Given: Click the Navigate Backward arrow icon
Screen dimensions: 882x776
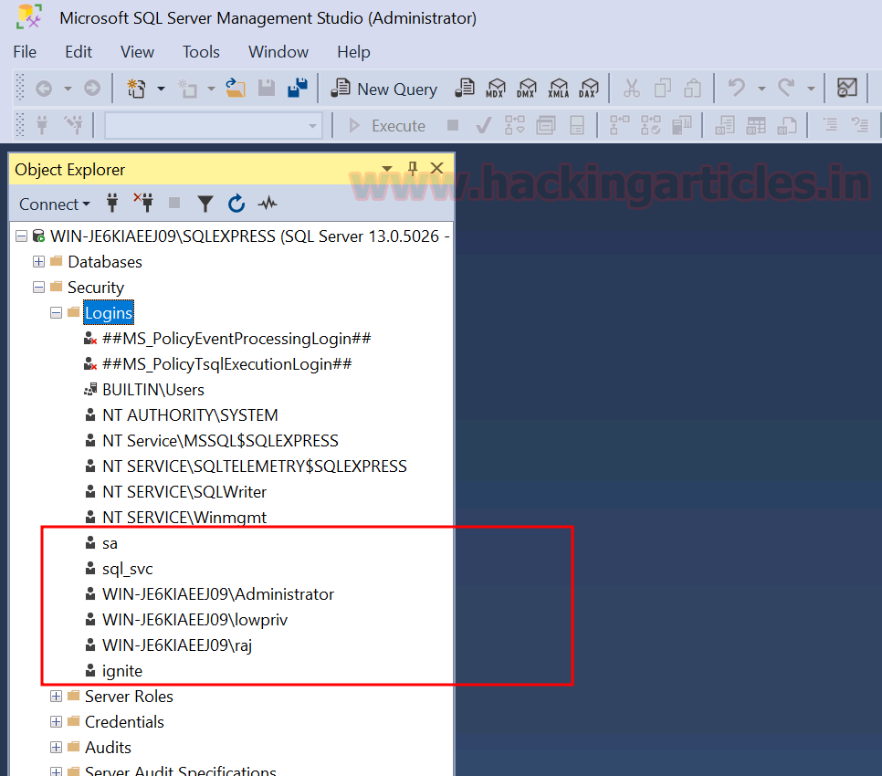Looking at the screenshot, I should pyautogui.click(x=44, y=89).
